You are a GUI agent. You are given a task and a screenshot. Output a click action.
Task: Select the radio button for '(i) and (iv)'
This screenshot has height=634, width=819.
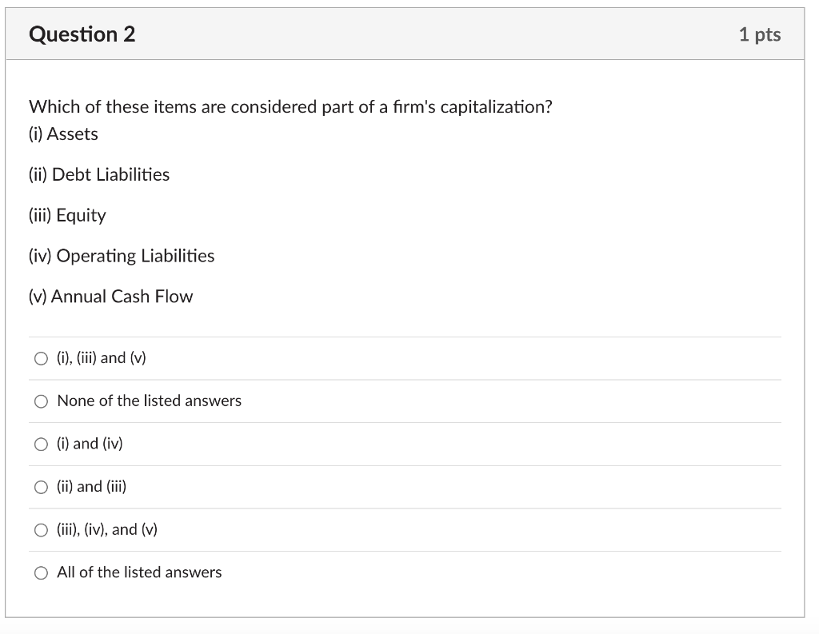41,444
